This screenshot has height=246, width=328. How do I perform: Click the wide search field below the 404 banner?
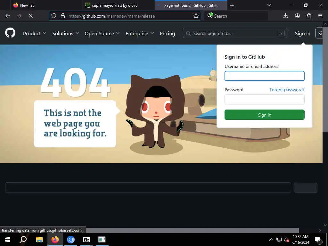click(x=148, y=188)
